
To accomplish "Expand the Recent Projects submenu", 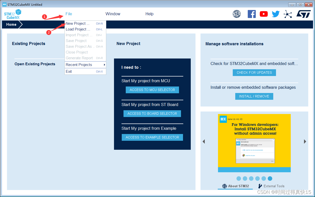I will 85,65.
